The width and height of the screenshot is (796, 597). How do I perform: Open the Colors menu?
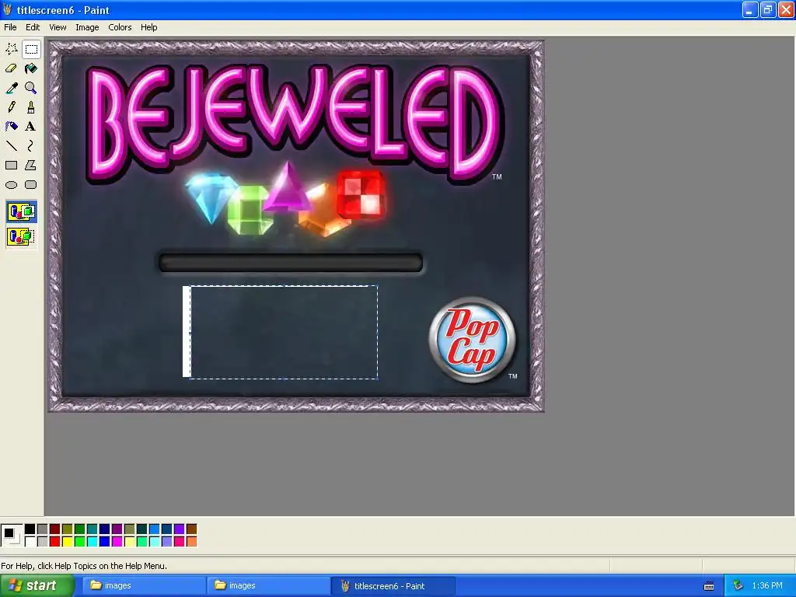pyautogui.click(x=120, y=27)
